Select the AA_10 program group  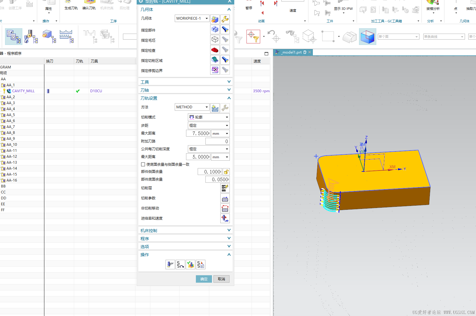(x=12, y=145)
